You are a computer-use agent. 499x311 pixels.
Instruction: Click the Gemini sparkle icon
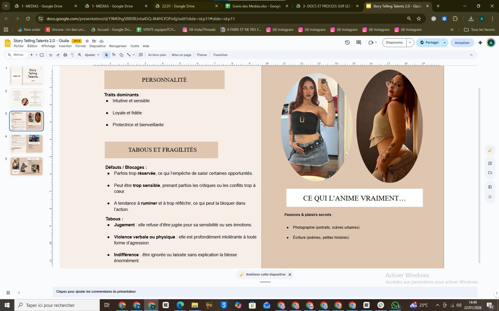[480, 43]
